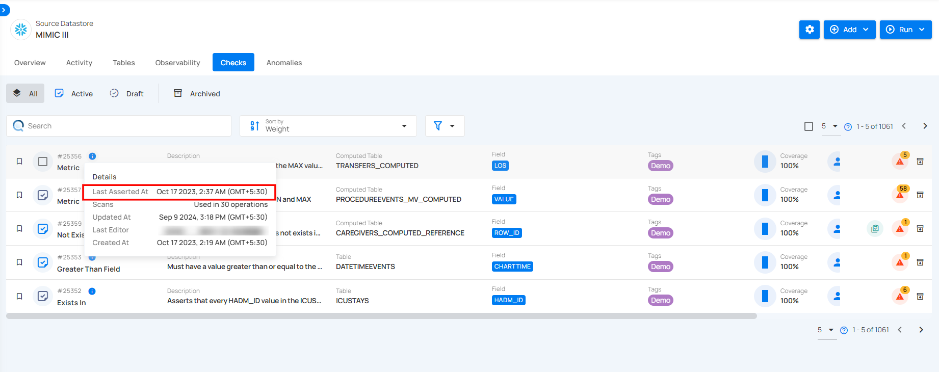The height and width of the screenshot is (372, 939).
Task: Open datastore settings gear button
Action: [810, 30]
